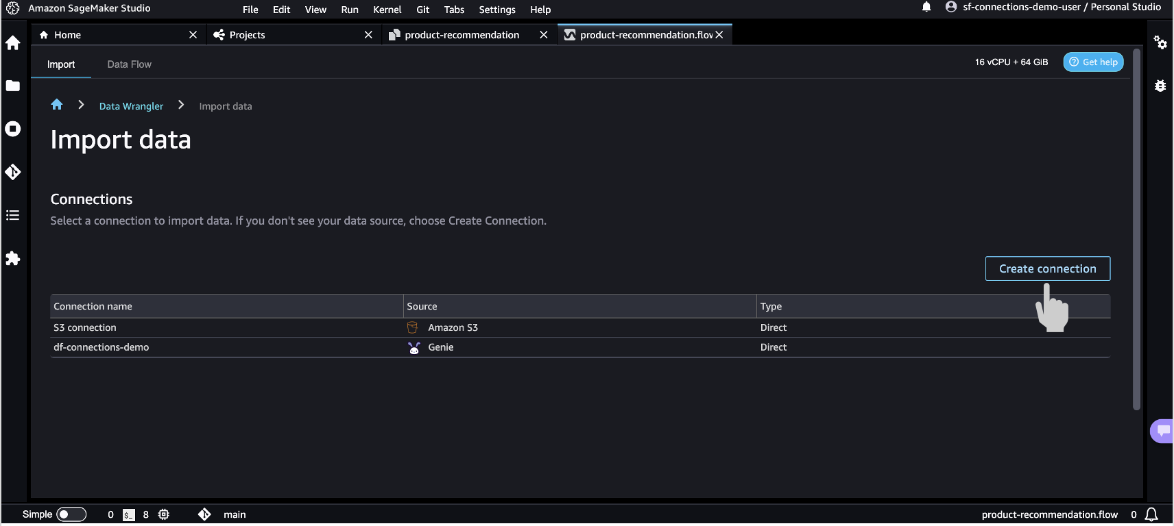The height and width of the screenshot is (526, 1174).
Task: Open the Debugger bug icon
Action: click(x=1160, y=86)
